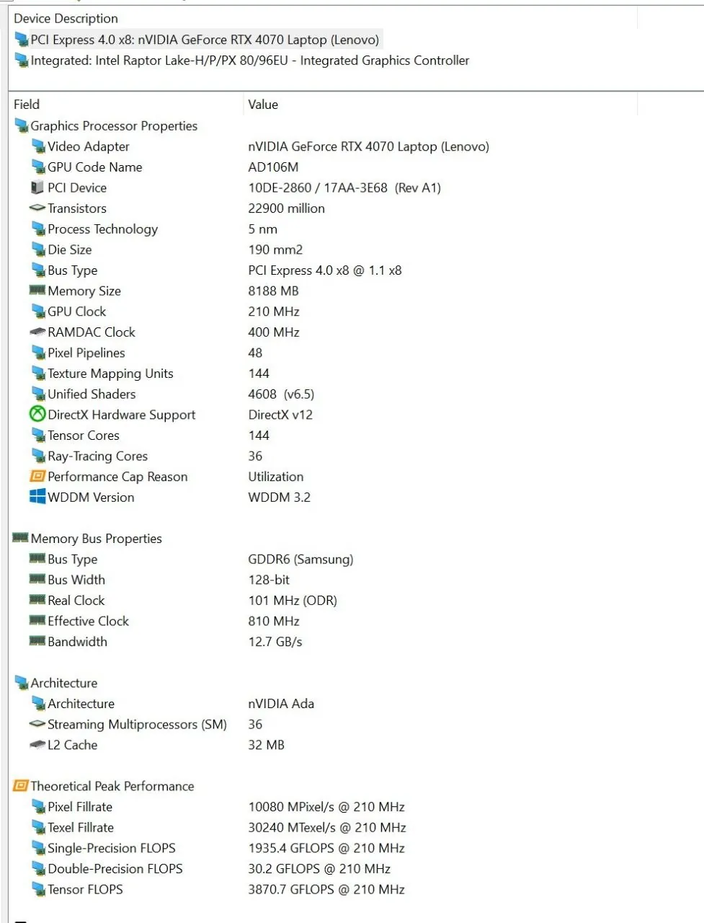The width and height of the screenshot is (704, 923).
Task: Select the Real Clock field label
Action: [76, 601]
